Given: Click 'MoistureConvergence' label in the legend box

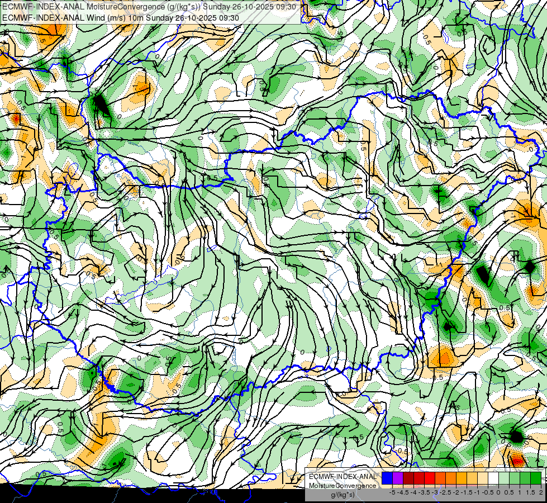Looking at the screenshot, I should coord(342,486).
